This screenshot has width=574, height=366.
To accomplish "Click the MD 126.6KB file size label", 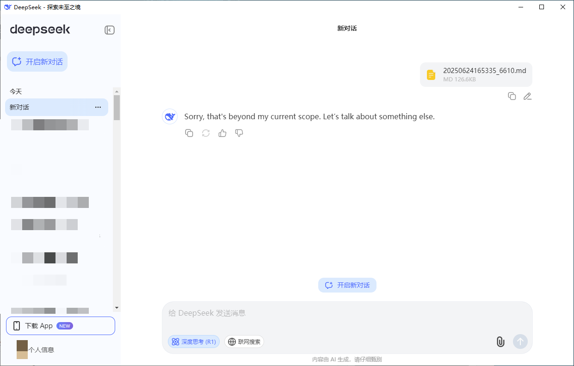I will coord(459,79).
